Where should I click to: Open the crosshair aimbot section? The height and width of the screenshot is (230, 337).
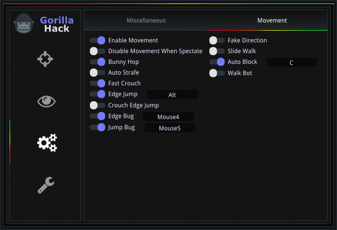coord(46,59)
